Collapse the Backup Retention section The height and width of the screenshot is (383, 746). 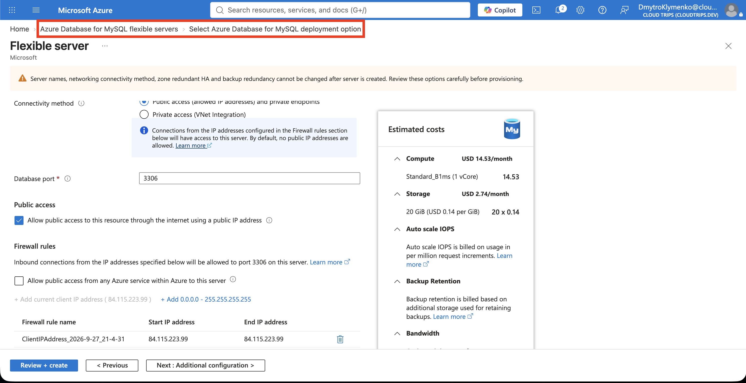397,281
